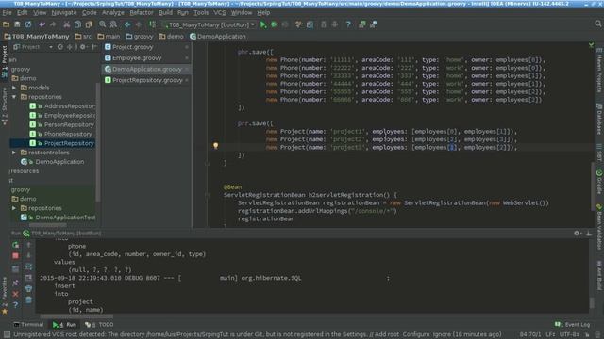Open the T08_ManyToMany [bootRun] configuration dropdown
This screenshot has width=604, height=339.
(x=210, y=24)
